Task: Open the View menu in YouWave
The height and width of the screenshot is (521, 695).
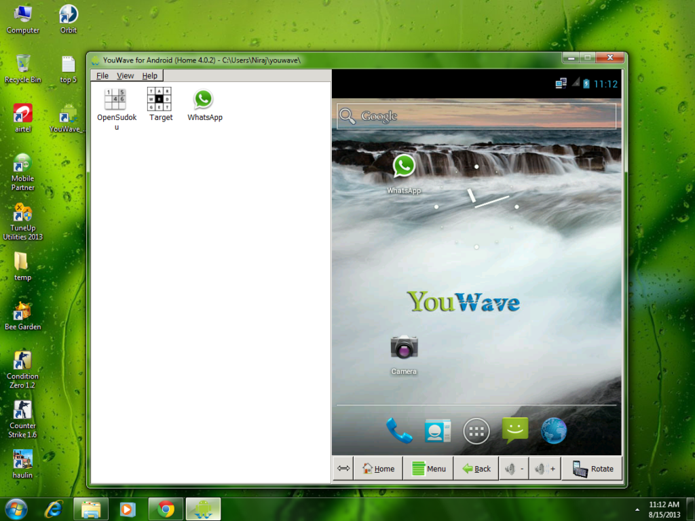Action: 125,76
